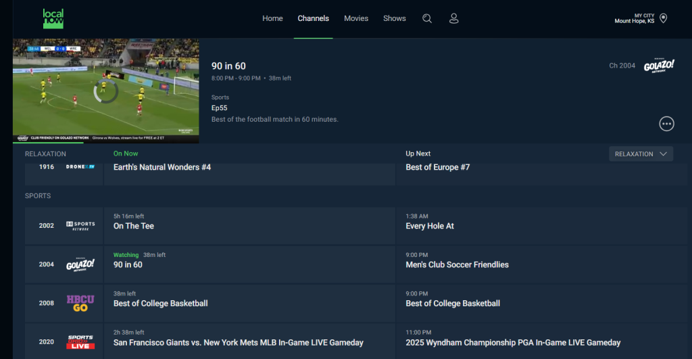The image size is (692, 359).
Task: Click the On Now column header
Action: (126, 153)
